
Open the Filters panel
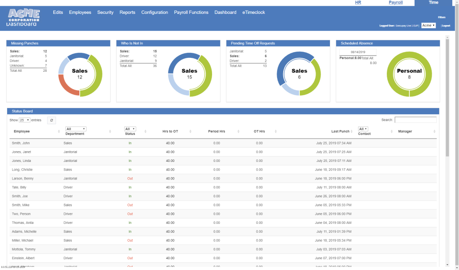[x=442, y=17]
